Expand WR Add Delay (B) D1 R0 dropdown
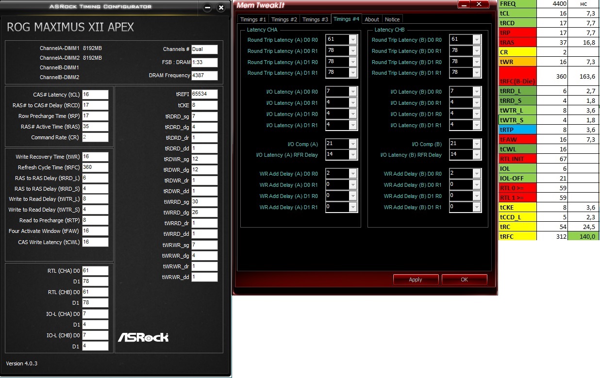This screenshot has width=600, height=378. pyautogui.click(x=476, y=196)
